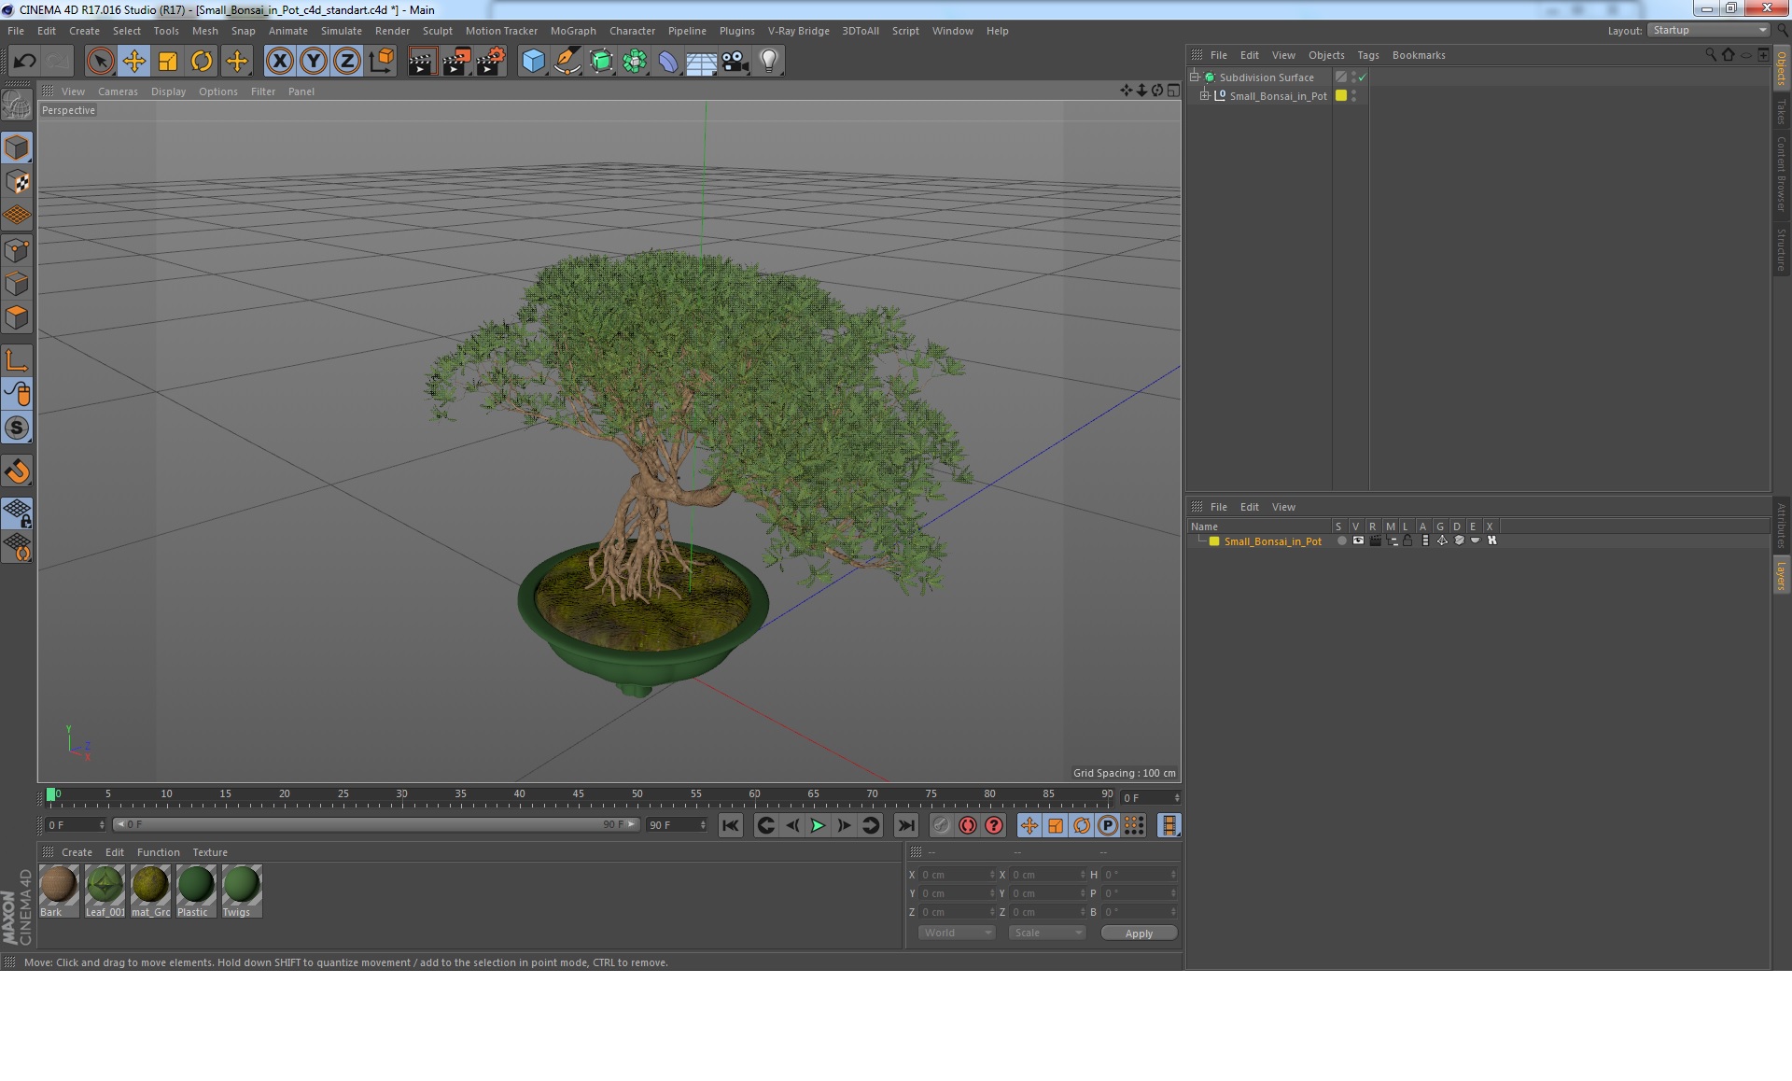Activate the Scale tool
Image resolution: width=1792 pixels, height=1081 pixels.
click(x=168, y=62)
